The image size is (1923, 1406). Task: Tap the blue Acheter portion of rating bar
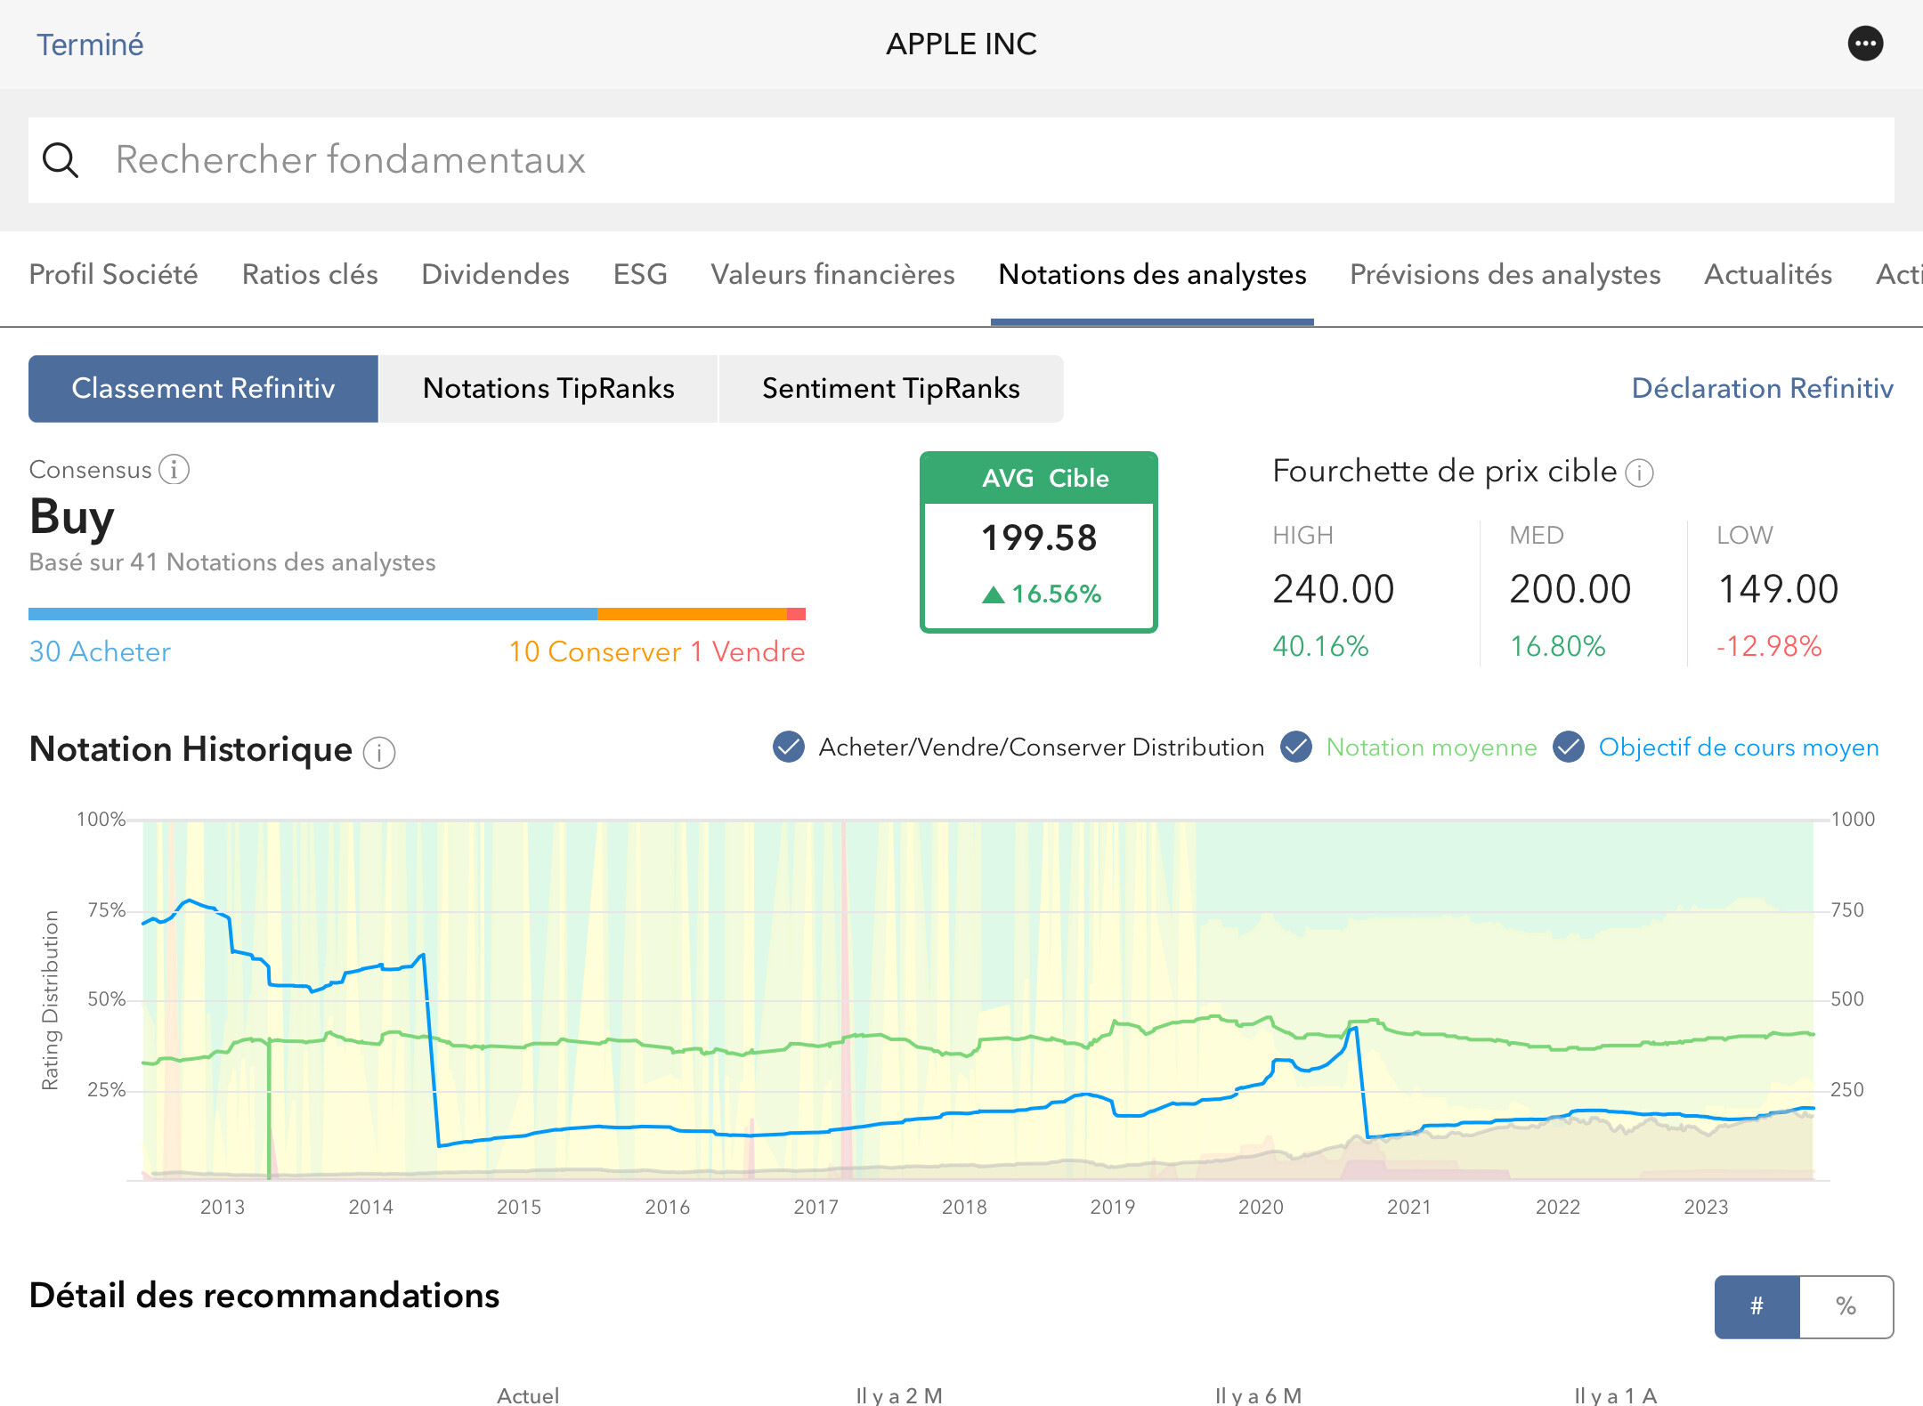point(312,614)
